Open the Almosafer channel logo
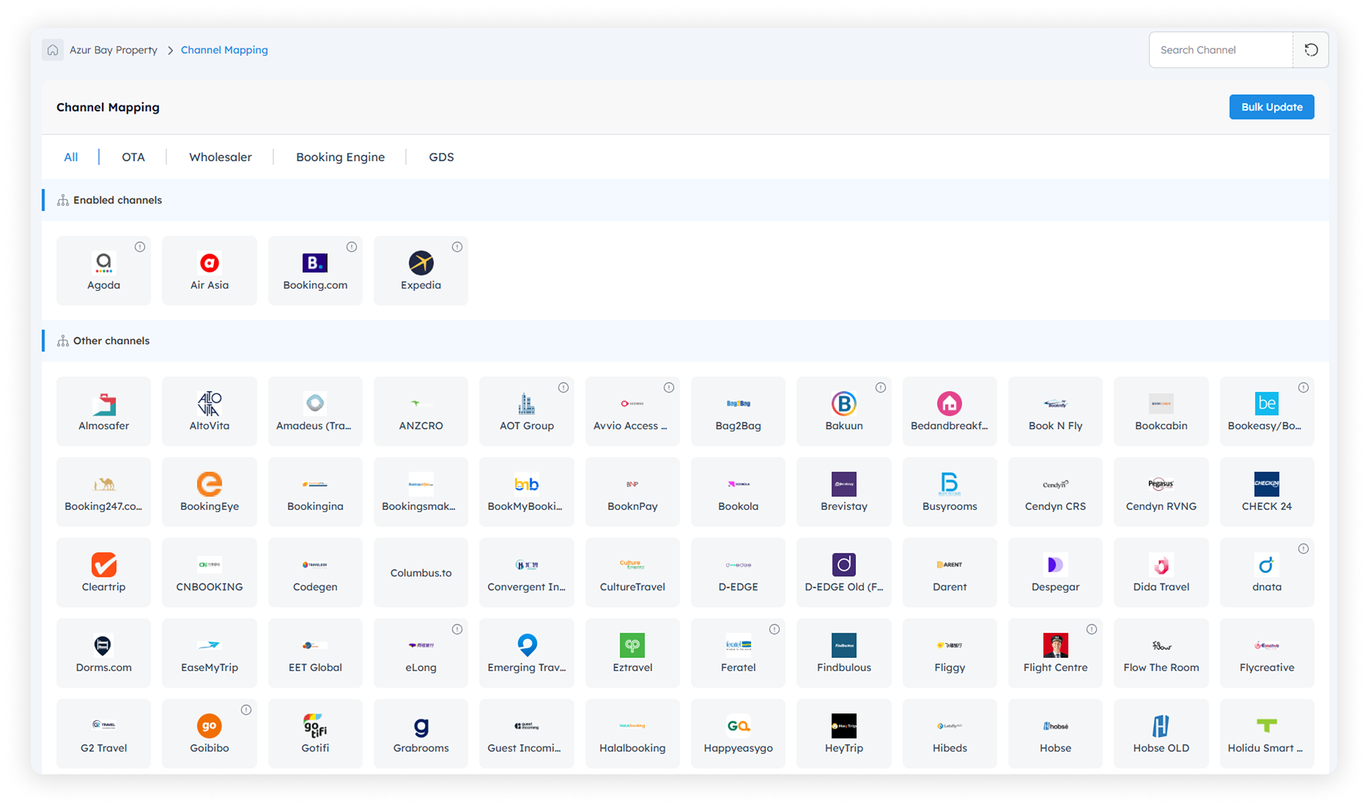The width and height of the screenshot is (1368, 808). click(104, 403)
